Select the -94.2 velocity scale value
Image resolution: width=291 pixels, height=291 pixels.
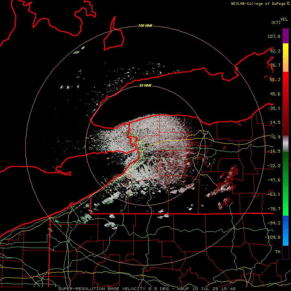[x=274, y=223]
